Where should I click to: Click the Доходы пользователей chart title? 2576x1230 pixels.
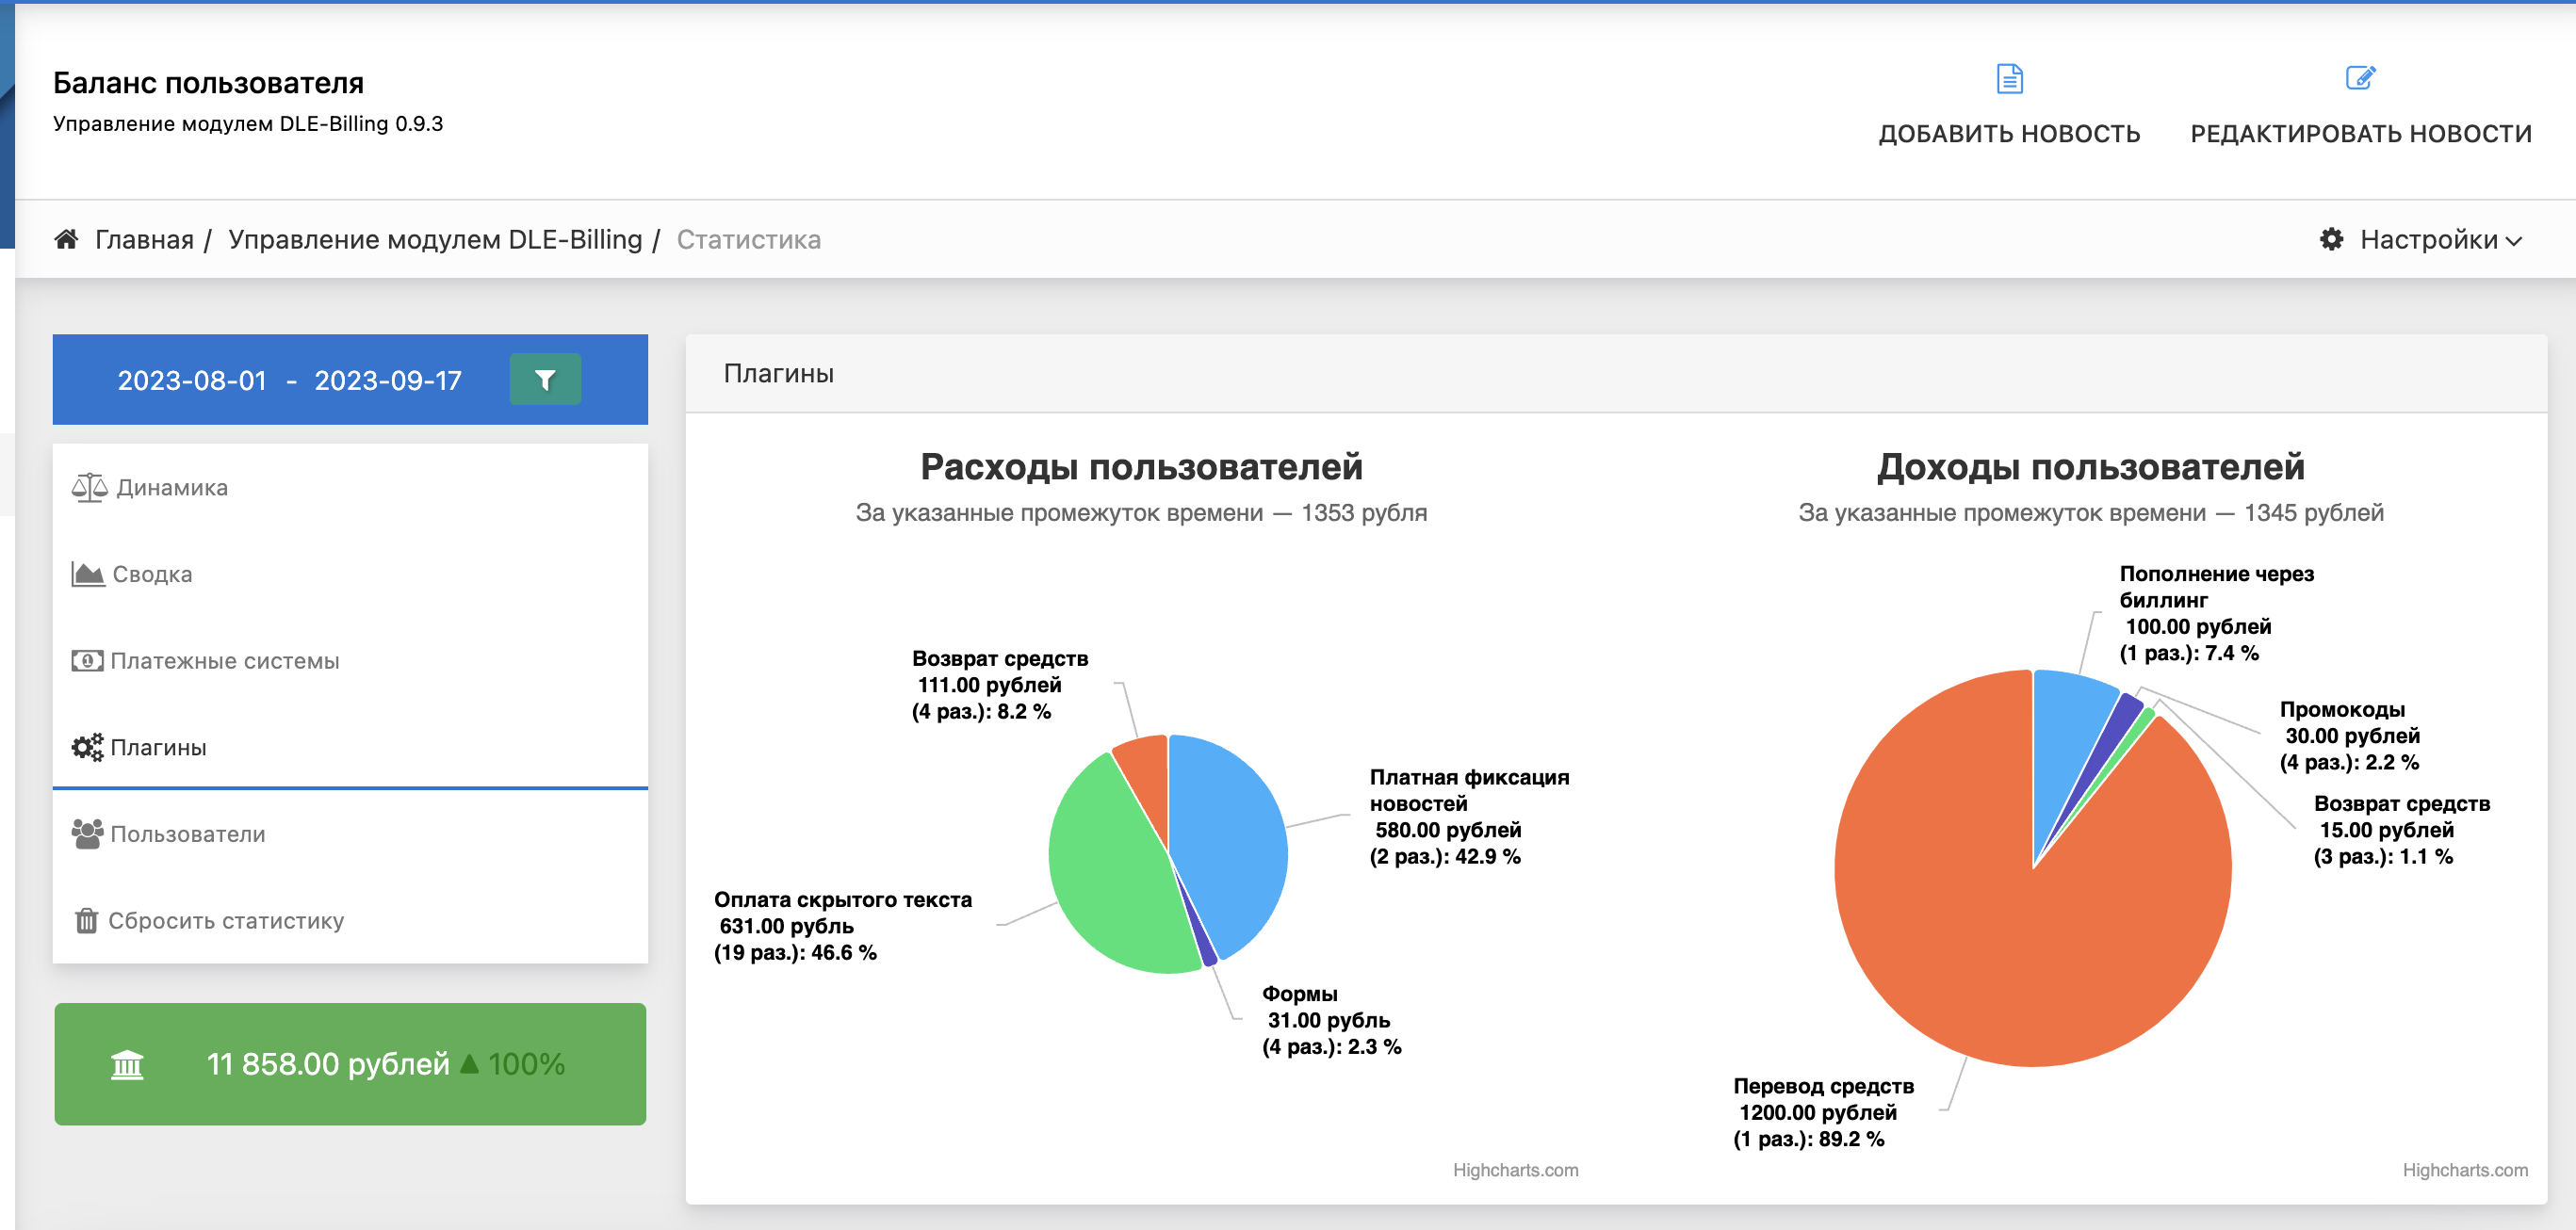point(2090,466)
